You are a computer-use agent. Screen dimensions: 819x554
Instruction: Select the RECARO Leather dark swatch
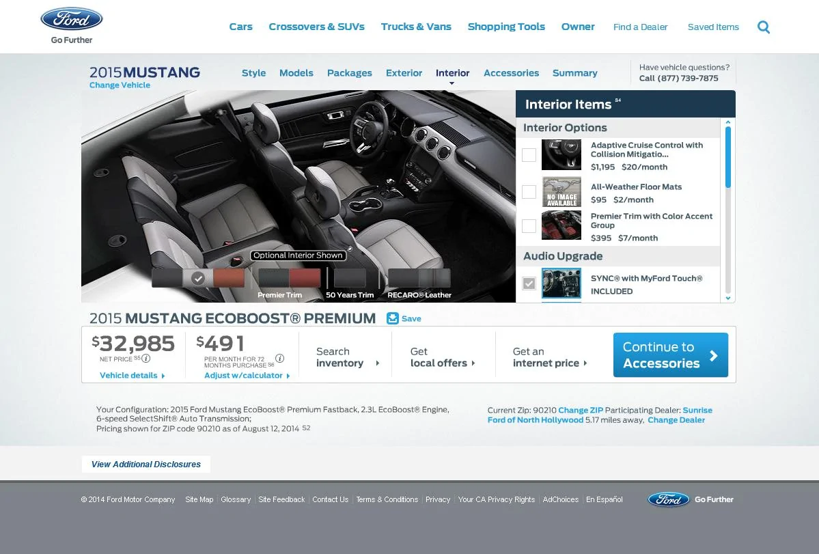(x=403, y=278)
